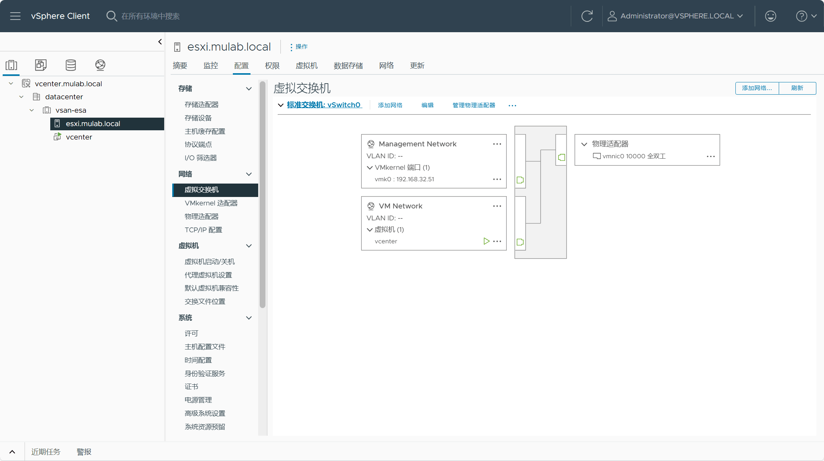
Task: Collapse the left navigator panel arrow
Action: click(x=160, y=42)
